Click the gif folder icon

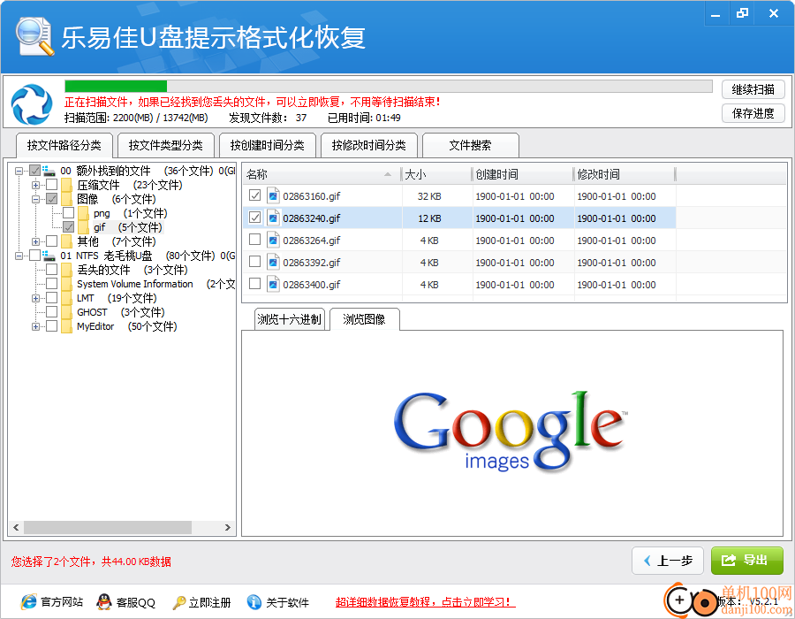[x=83, y=227]
